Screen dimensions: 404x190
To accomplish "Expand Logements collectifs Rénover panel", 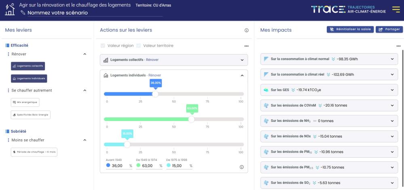I will [x=242, y=60].
